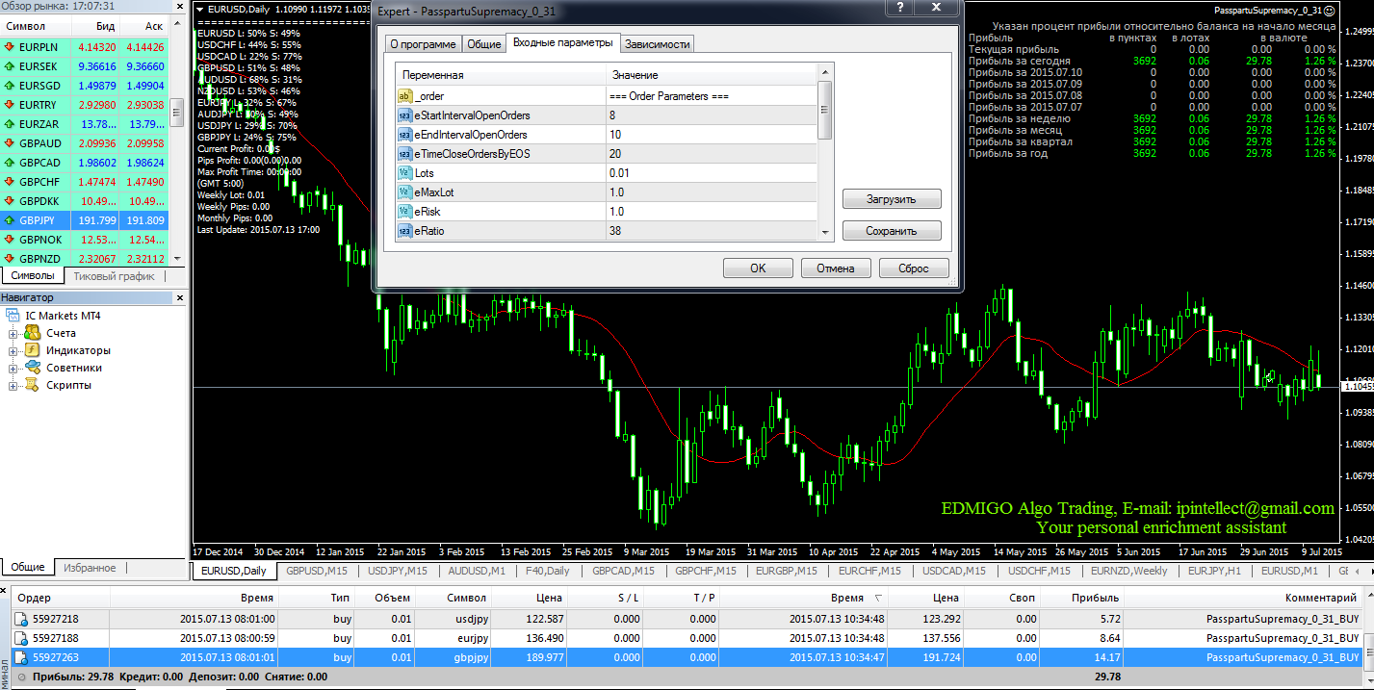The image size is (1374, 690).
Task: Click the order icon of ticket 55927263
Action: click(21, 657)
